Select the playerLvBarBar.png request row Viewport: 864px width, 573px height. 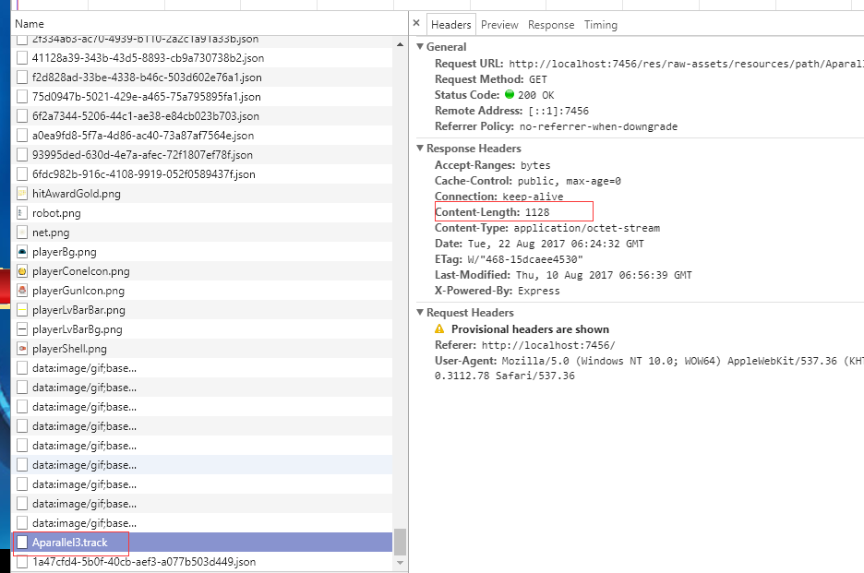click(78, 310)
